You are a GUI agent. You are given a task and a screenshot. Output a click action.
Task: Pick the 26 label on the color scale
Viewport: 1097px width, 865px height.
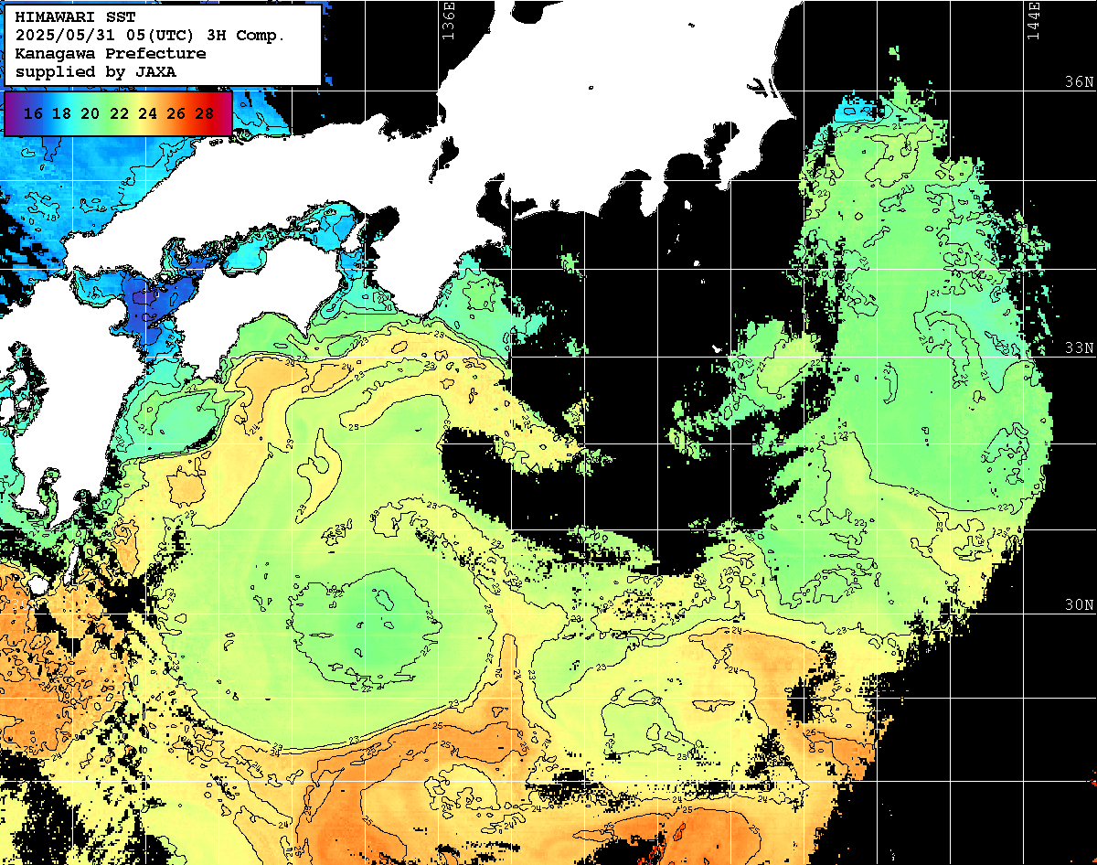176,114
